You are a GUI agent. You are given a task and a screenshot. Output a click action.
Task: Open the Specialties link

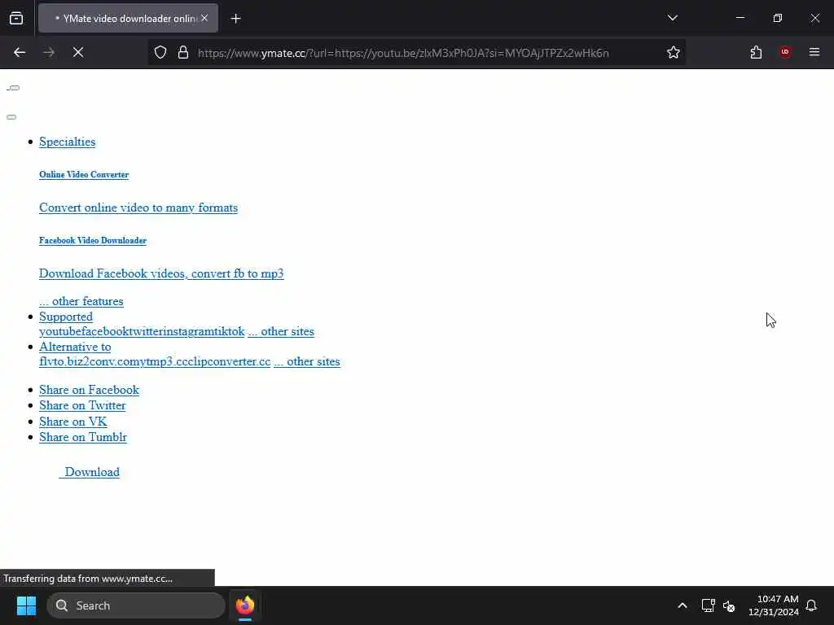(68, 142)
